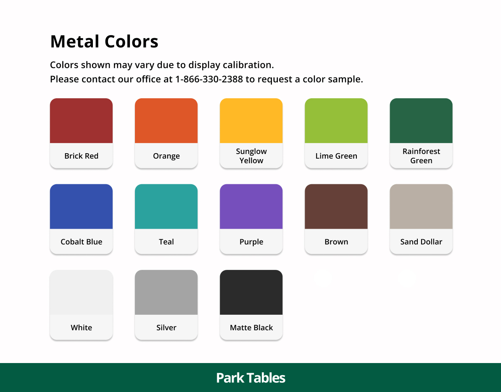Pick the Matte Black swatch
This screenshot has height=392, width=501.
tap(251, 293)
